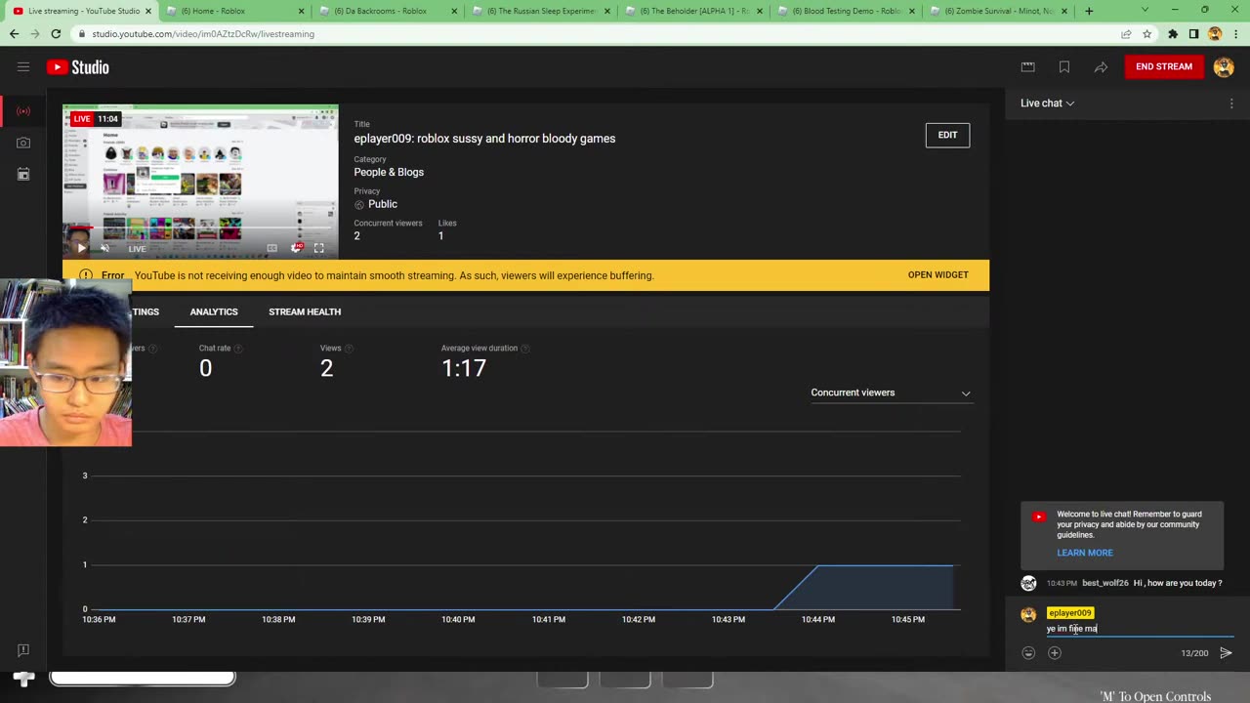The image size is (1250, 703).
Task: Open the Chrome three-dot menu
Action: [x=1234, y=33]
